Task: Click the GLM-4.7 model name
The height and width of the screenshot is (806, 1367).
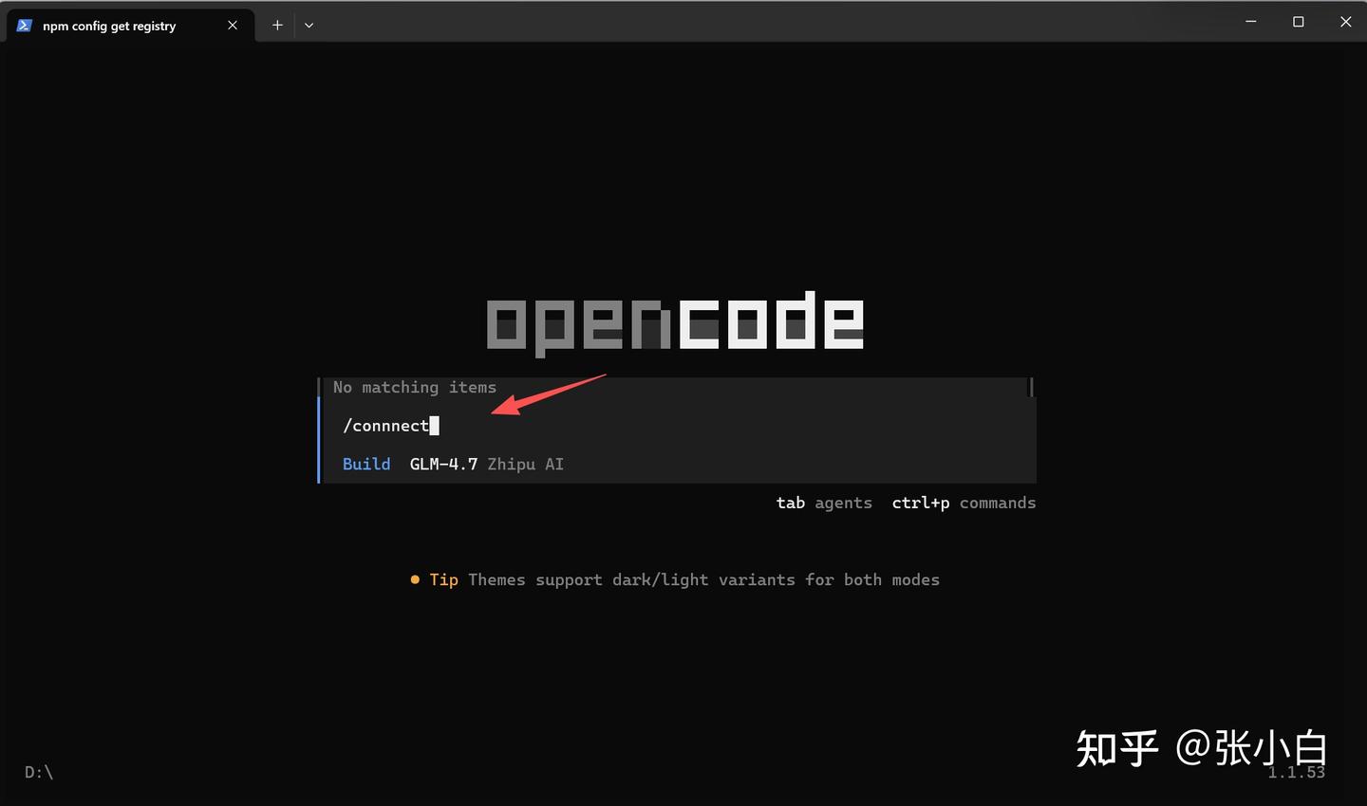Action: pyautogui.click(x=443, y=464)
